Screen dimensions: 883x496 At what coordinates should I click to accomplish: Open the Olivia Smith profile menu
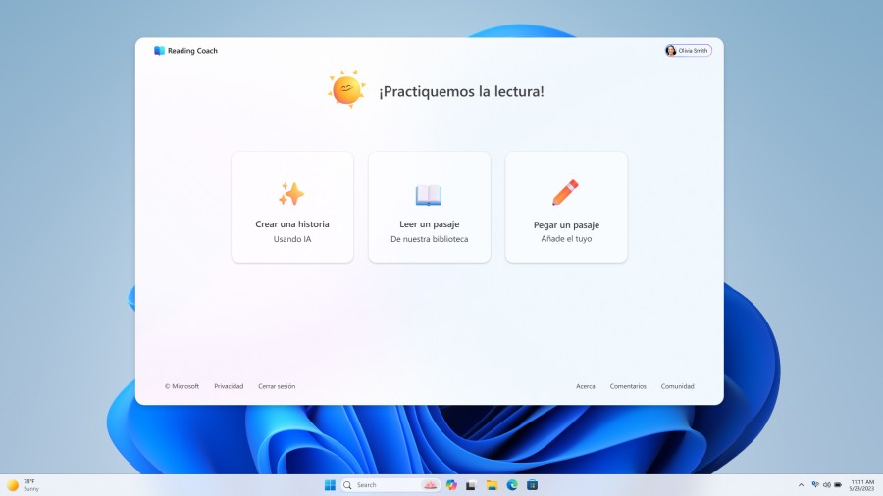click(688, 51)
